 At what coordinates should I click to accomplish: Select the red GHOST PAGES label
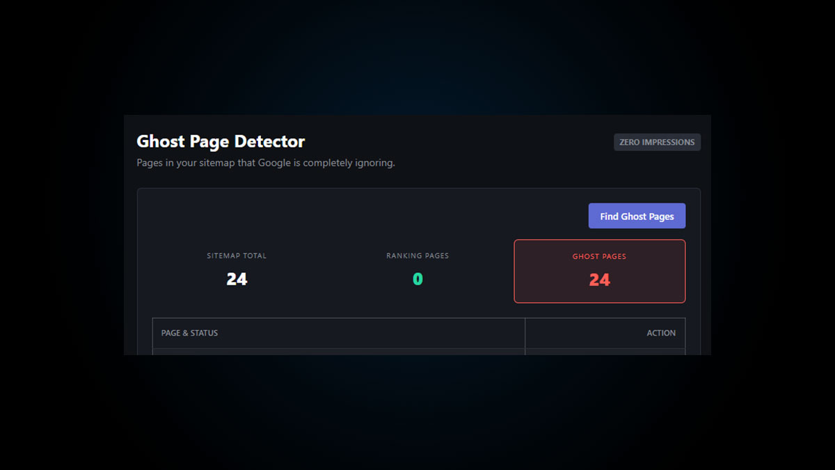coord(599,256)
